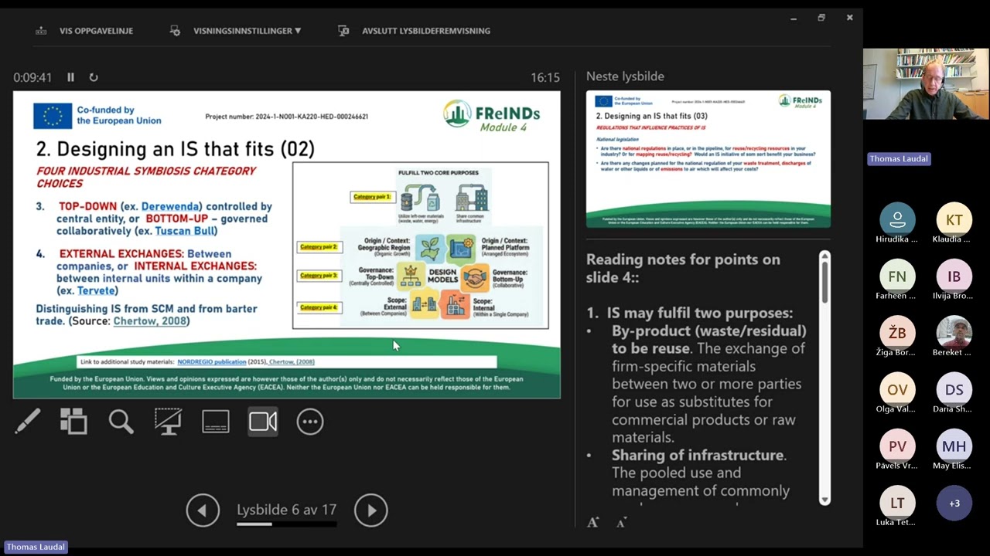The image size is (990, 556).
Task: Click the Category pair 1 label
Action: [373, 197]
